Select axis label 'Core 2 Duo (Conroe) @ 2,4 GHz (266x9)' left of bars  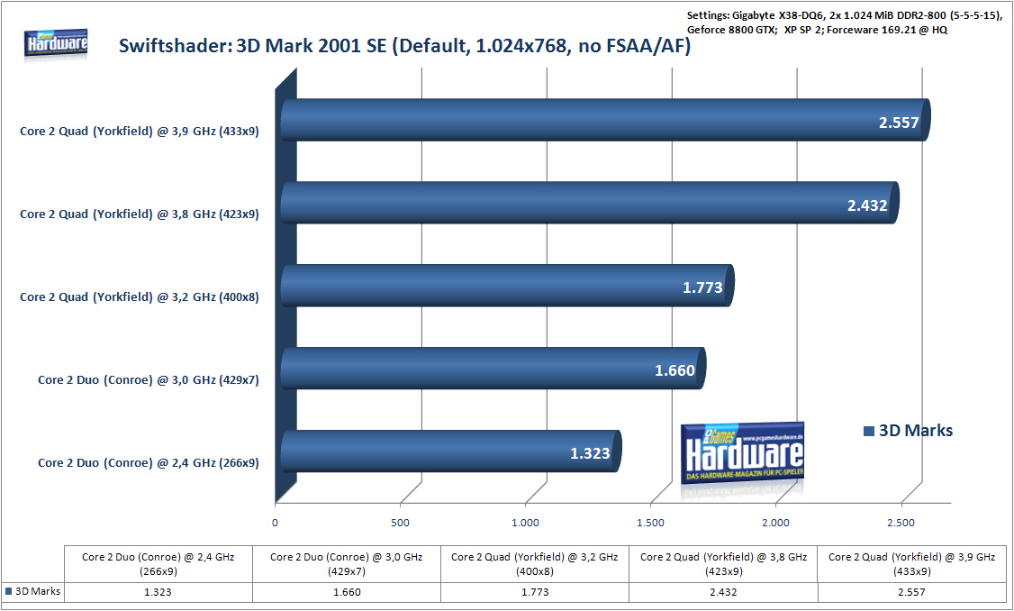click(x=148, y=463)
